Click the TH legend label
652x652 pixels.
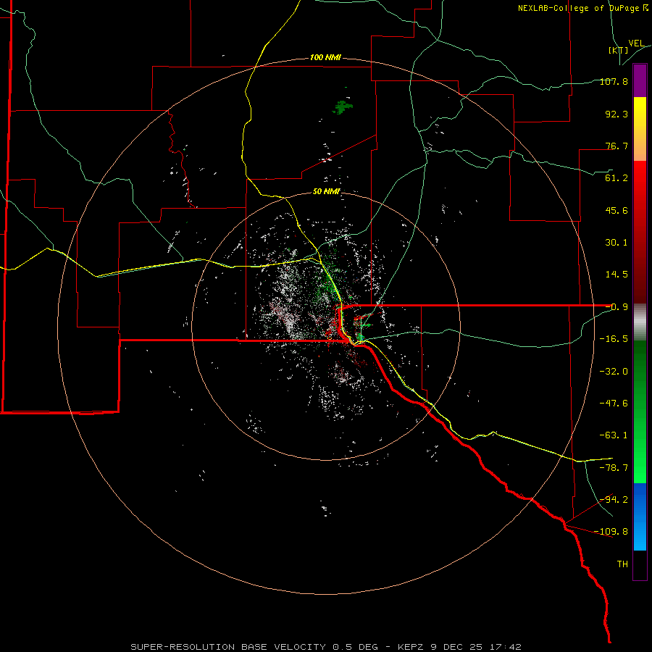pyautogui.click(x=622, y=564)
